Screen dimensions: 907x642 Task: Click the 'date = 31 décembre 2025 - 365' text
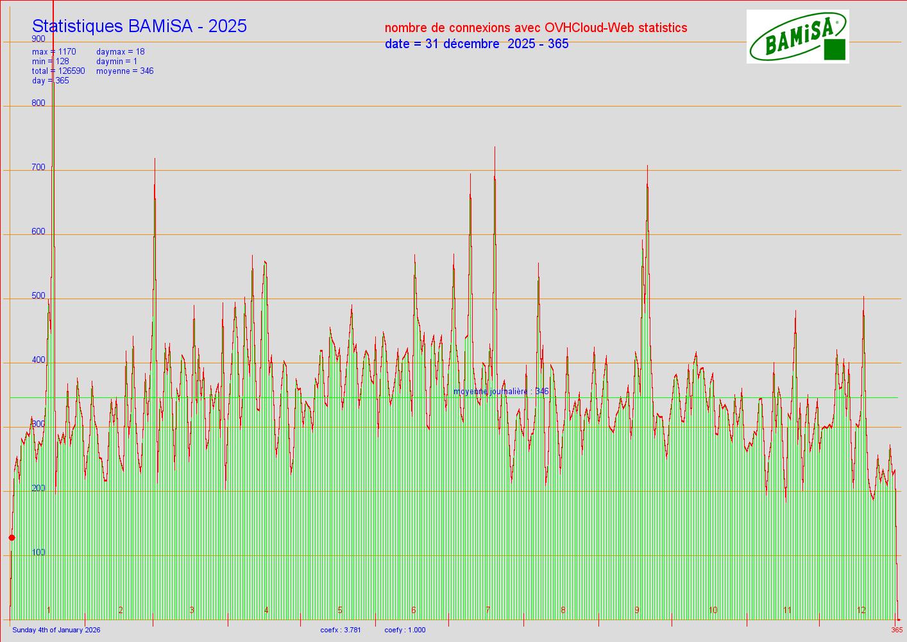point(476,44)
